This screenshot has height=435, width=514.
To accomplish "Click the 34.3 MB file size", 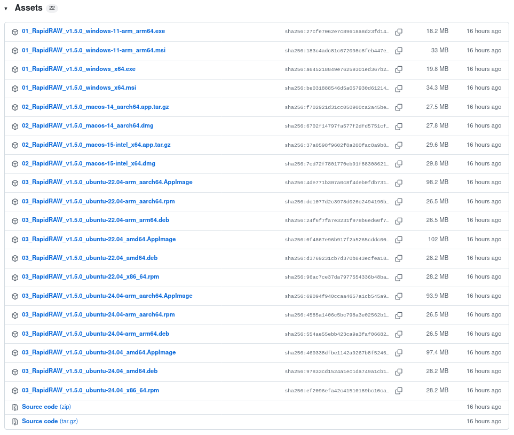I will [x=437, y=88].
